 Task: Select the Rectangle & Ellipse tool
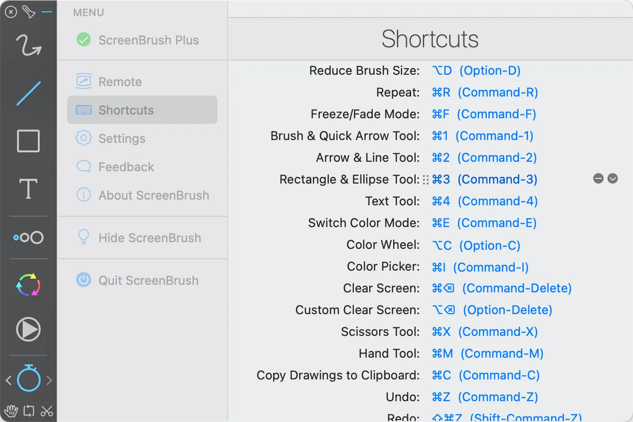coord(28,141)
